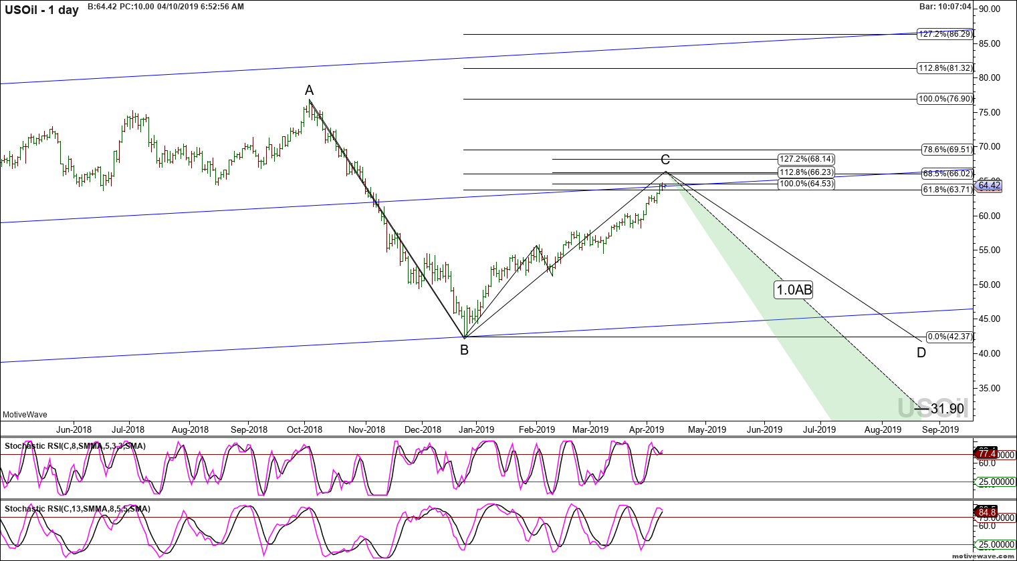Screen dimensions: 1017x561
Task: Click the Stochastic RSI(C,13,SMMA,8,5,5,SMA) study label
Action: (x=78, y=509)
